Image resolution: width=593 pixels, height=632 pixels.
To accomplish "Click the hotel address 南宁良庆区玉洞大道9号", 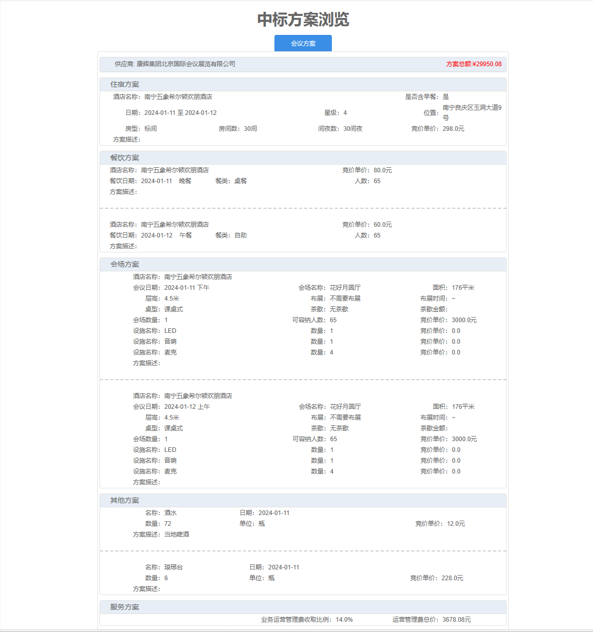I will coord(471,112).
